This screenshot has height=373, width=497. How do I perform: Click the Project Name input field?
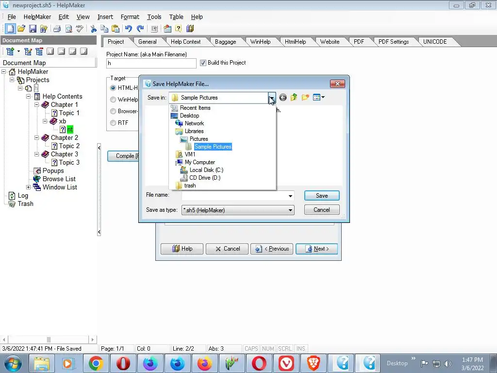tap(151, 63)
